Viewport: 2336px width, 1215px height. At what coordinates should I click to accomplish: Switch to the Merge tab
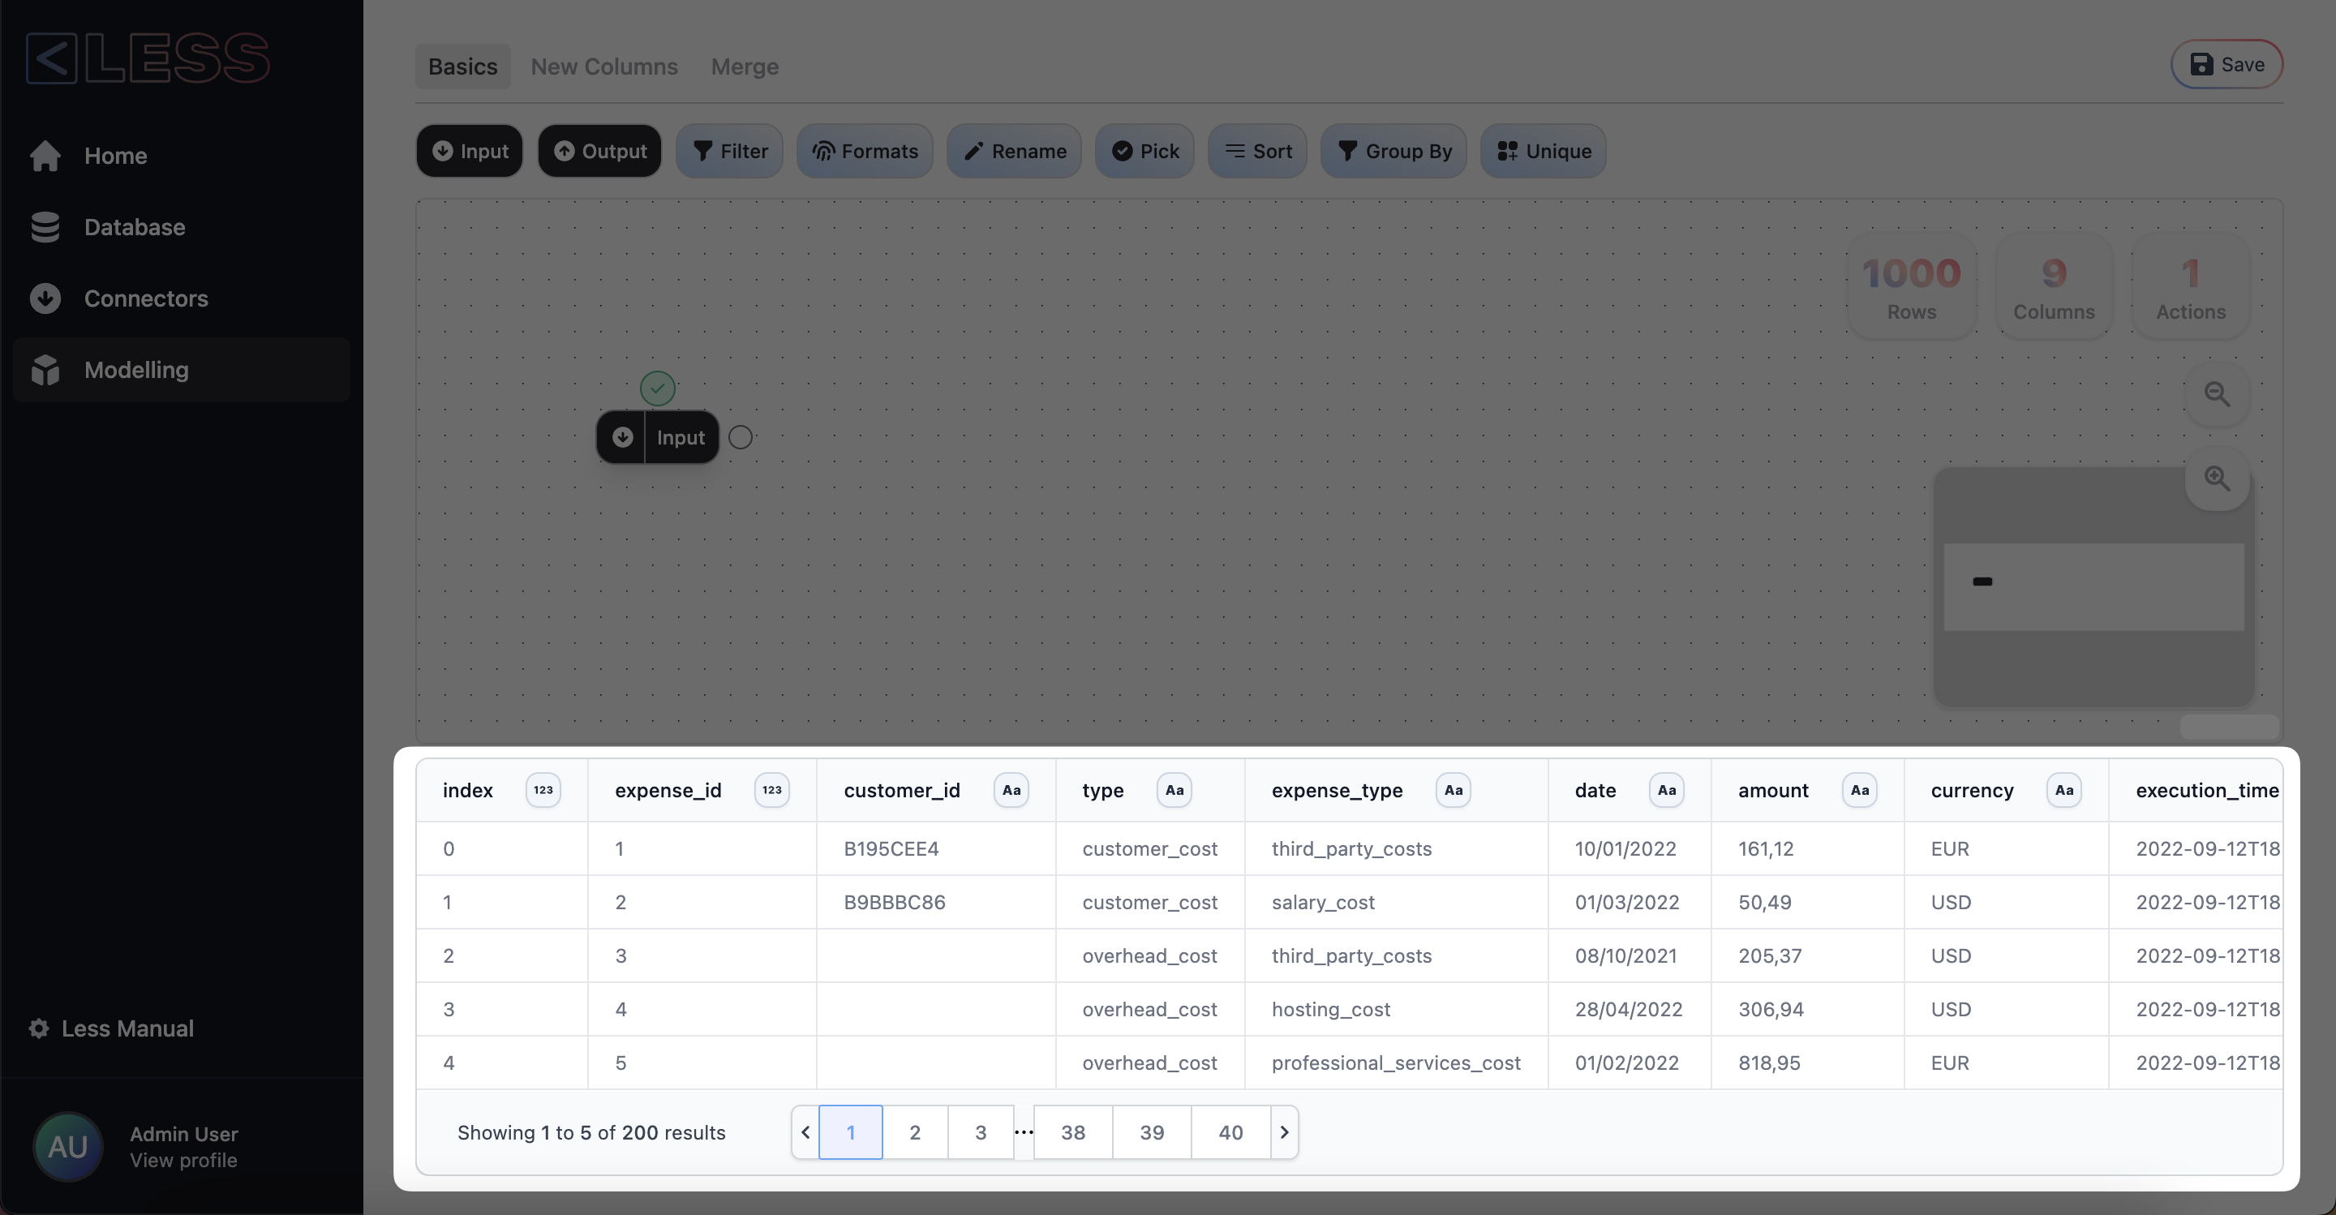(x=745, y=67)
